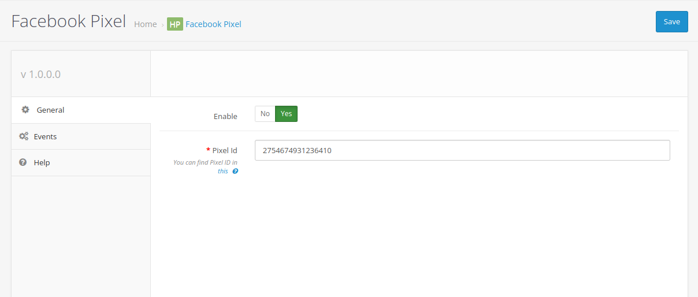Click the gear icon beside General
This screenshot has height=297, width=698.
(x=25, y=110)
